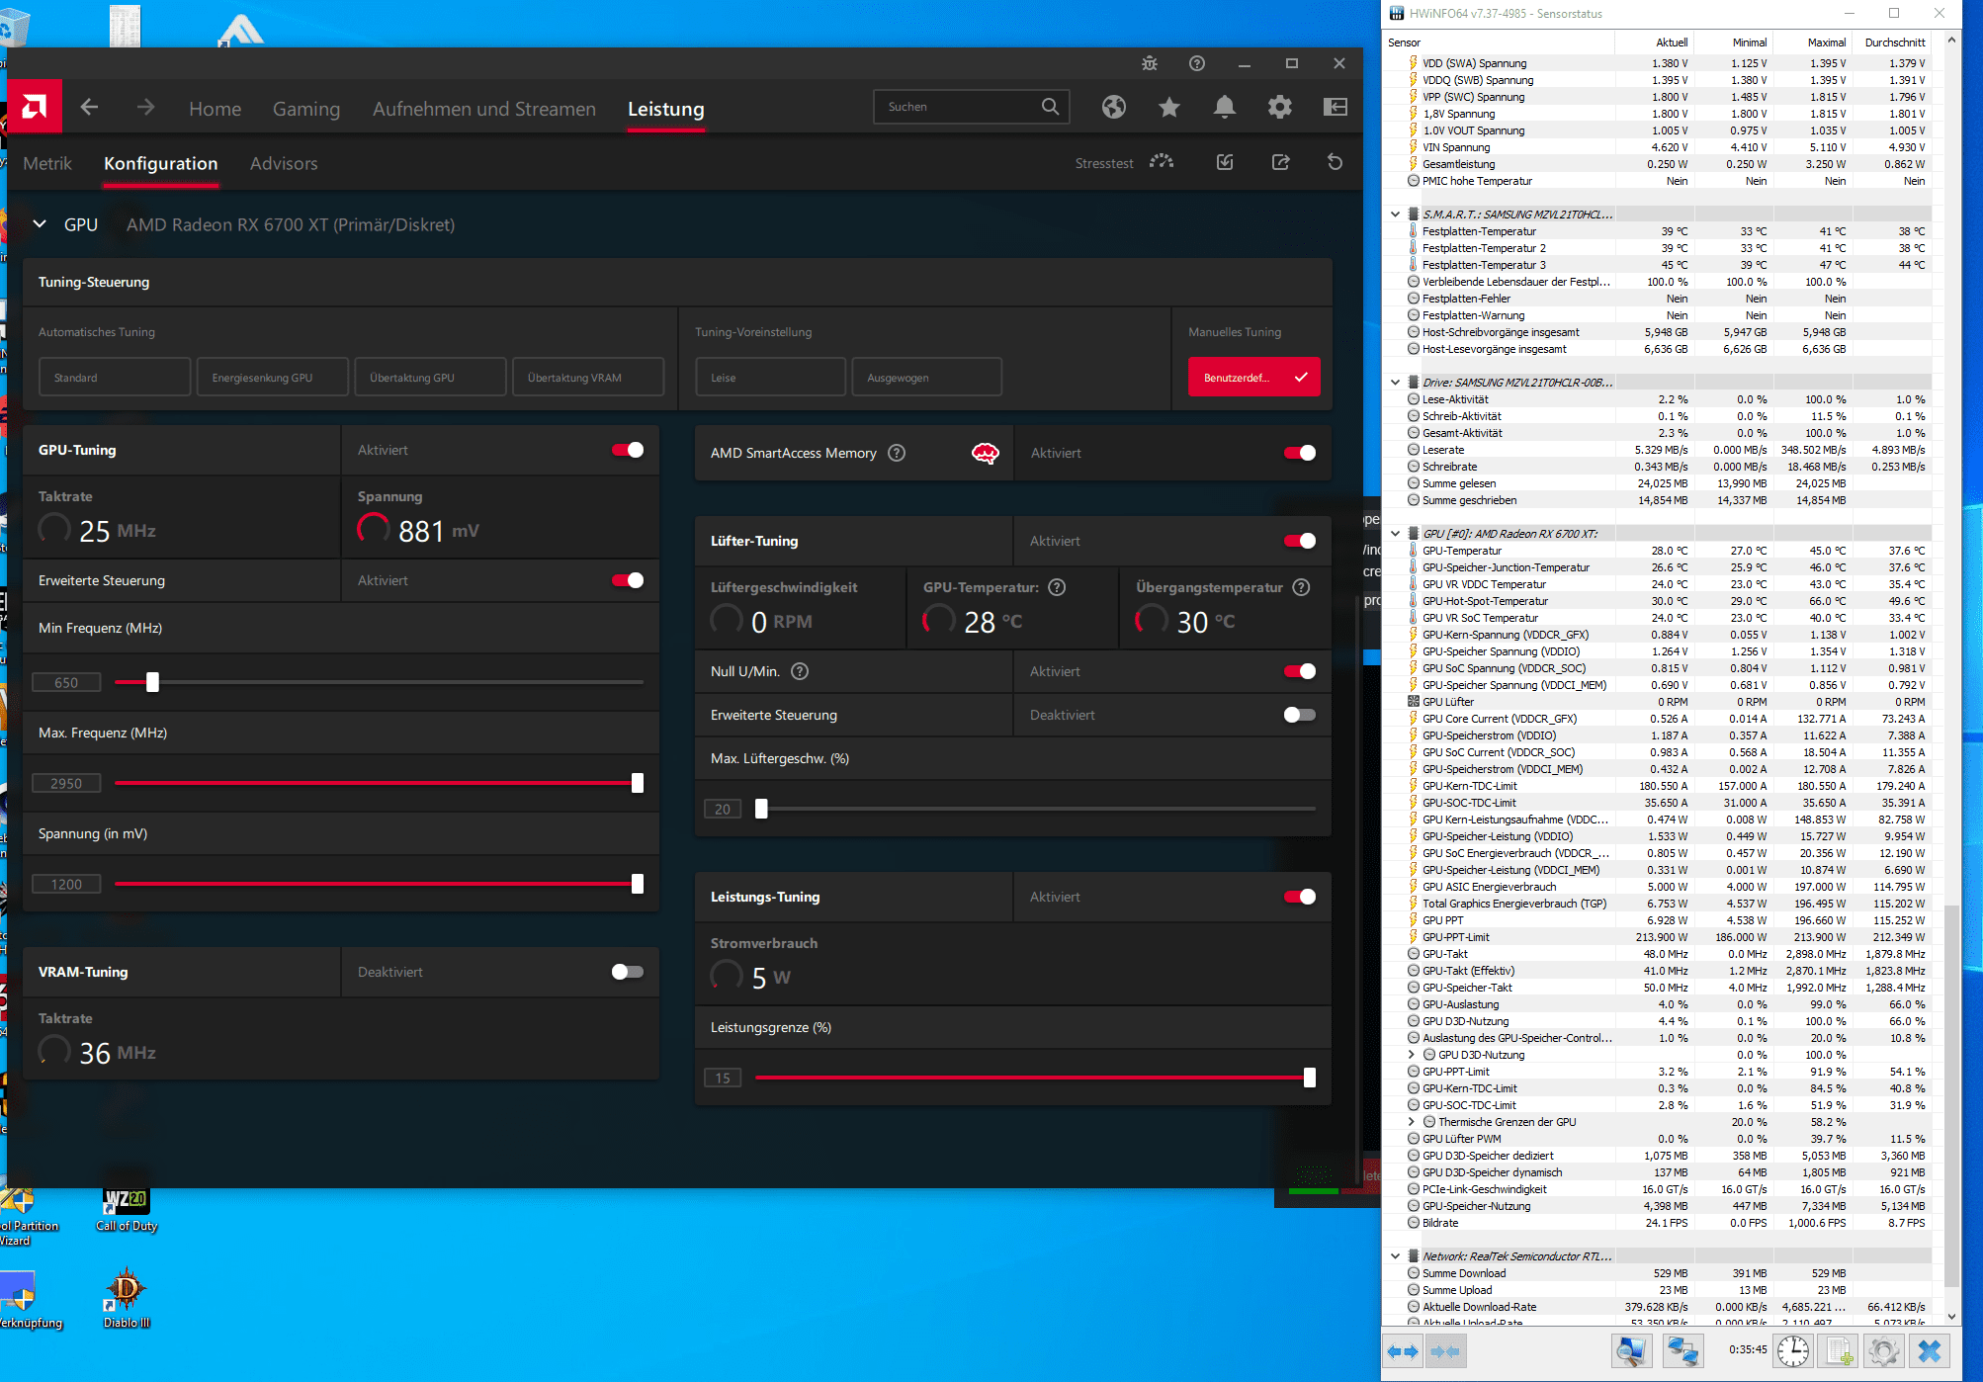Click Max. Frequenz slider handle

(x=638, y=783)
